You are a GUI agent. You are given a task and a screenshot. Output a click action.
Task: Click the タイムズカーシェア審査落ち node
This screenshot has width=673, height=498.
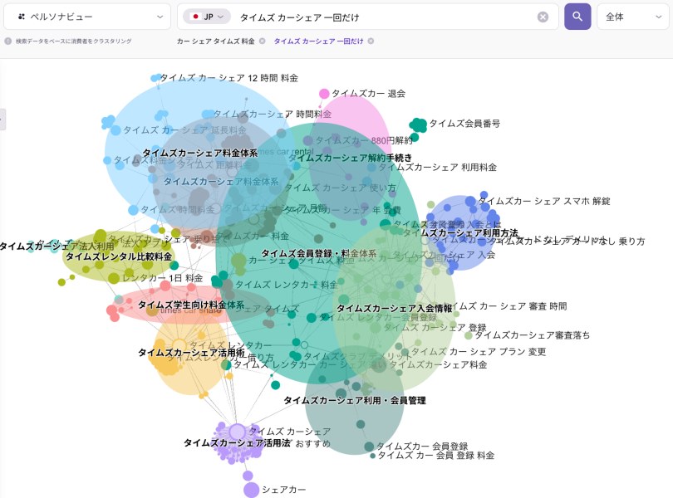(x=469, y=335)
